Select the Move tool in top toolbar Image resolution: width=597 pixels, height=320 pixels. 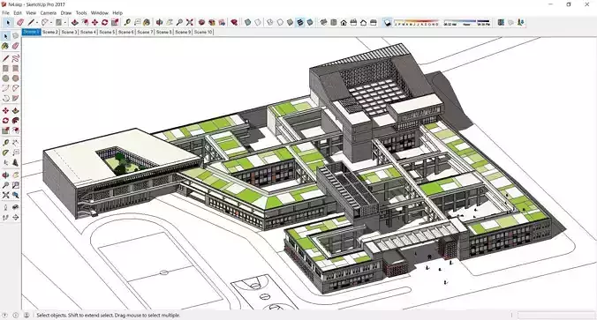(94, 22)
